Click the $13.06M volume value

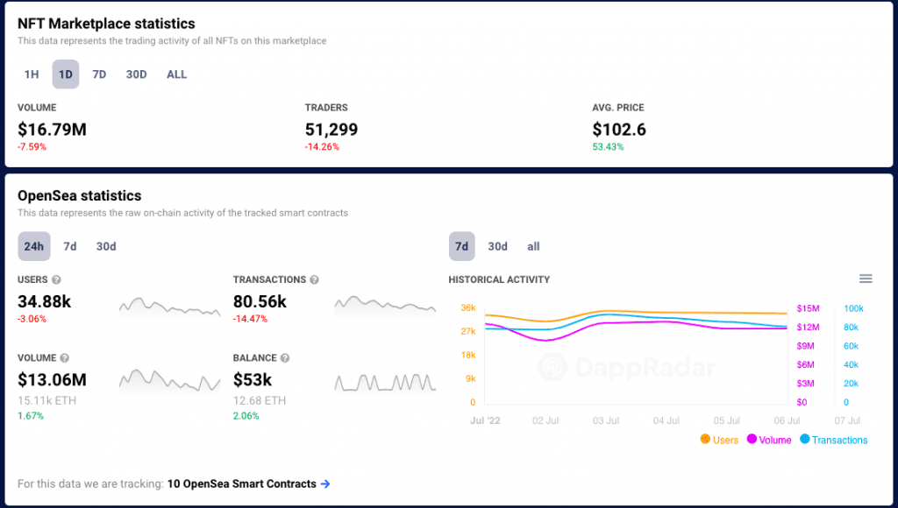click(52, 380)
